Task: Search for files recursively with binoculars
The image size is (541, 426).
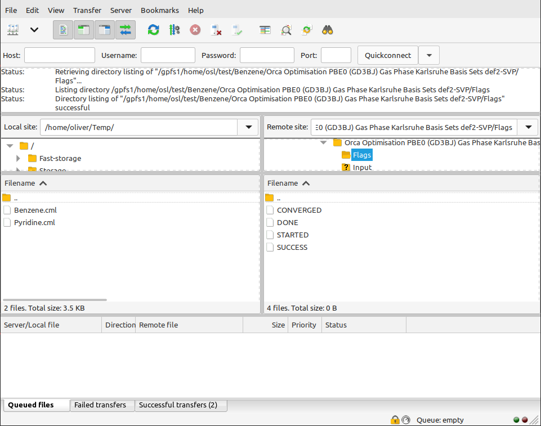Action: [328, 30]
